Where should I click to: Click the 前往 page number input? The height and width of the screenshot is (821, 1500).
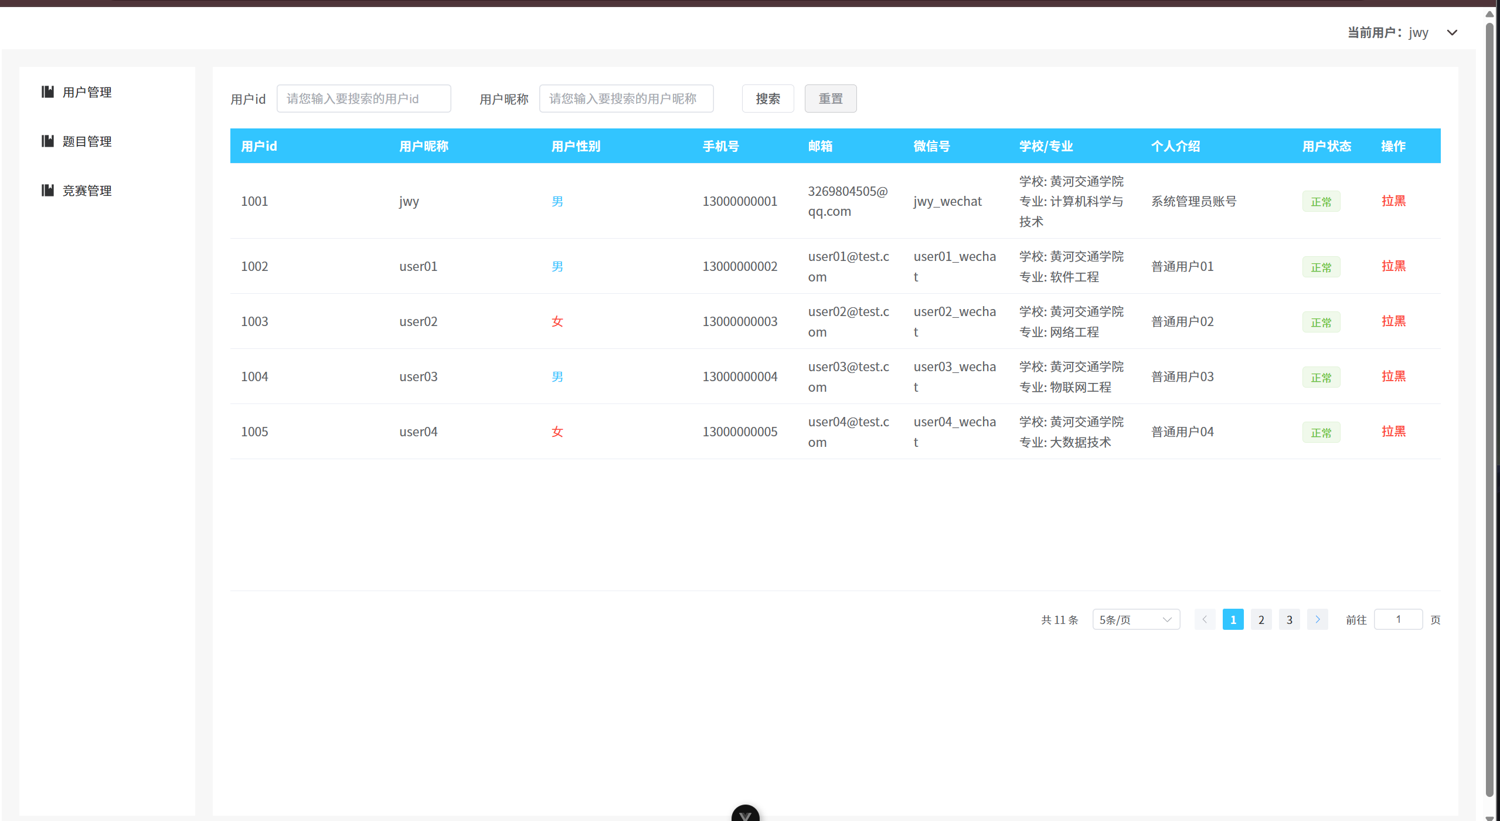click(1399, 619)
